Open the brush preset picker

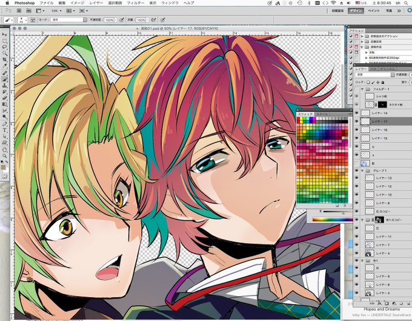[x=23, y=20]
